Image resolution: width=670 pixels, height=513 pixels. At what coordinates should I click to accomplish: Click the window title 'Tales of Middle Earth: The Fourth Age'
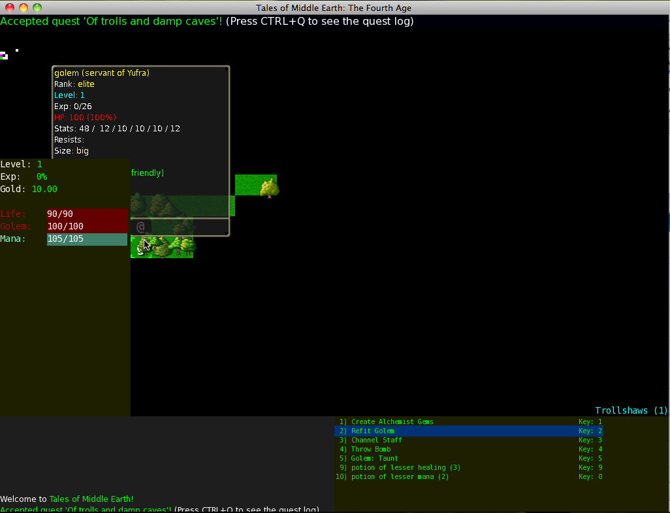[x=334, y=8]
